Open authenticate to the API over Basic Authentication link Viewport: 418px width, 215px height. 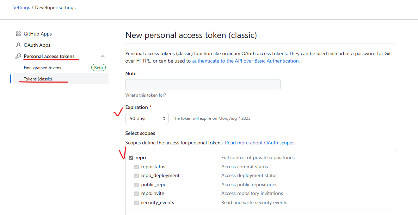coord(245,60)
